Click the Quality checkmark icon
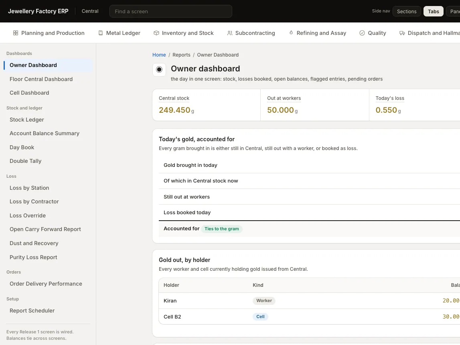This screenshot has height=345, width=460. pyautogui.click(x=362, y=33)
